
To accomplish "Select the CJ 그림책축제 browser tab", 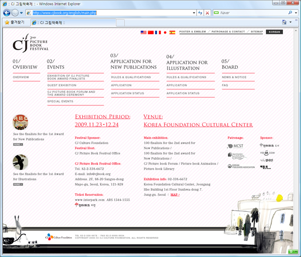I will coord(73,23).
